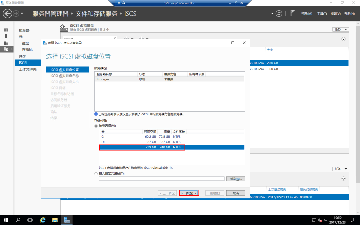The width and height of the screenshot is (360, 225).
Task: Select iSCSI in the navigation pane
Action: tap(28, 63)
